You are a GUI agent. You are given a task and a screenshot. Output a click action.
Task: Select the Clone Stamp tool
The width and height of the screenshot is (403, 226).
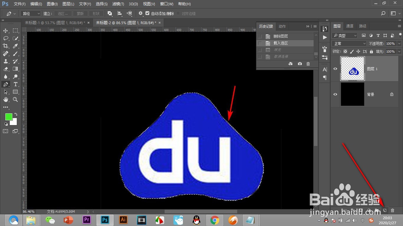[5, 61]
